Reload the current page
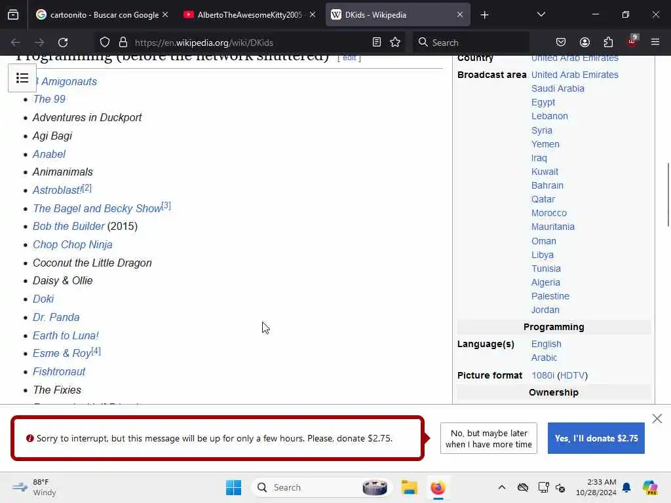The image size is (671, 503). coord(63,43)
